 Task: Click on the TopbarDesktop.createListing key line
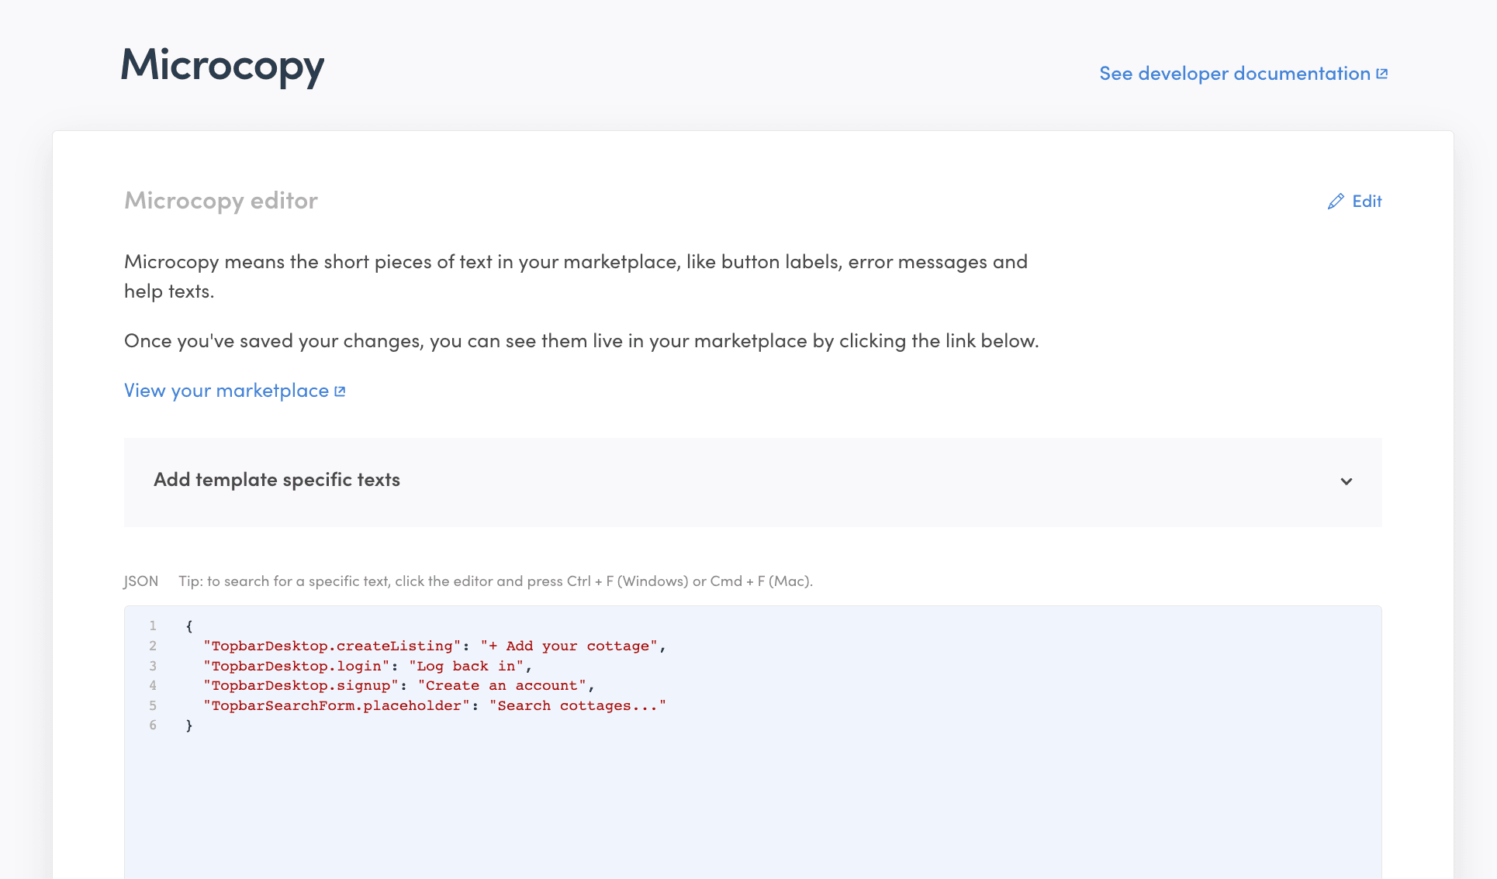[331, 646]
